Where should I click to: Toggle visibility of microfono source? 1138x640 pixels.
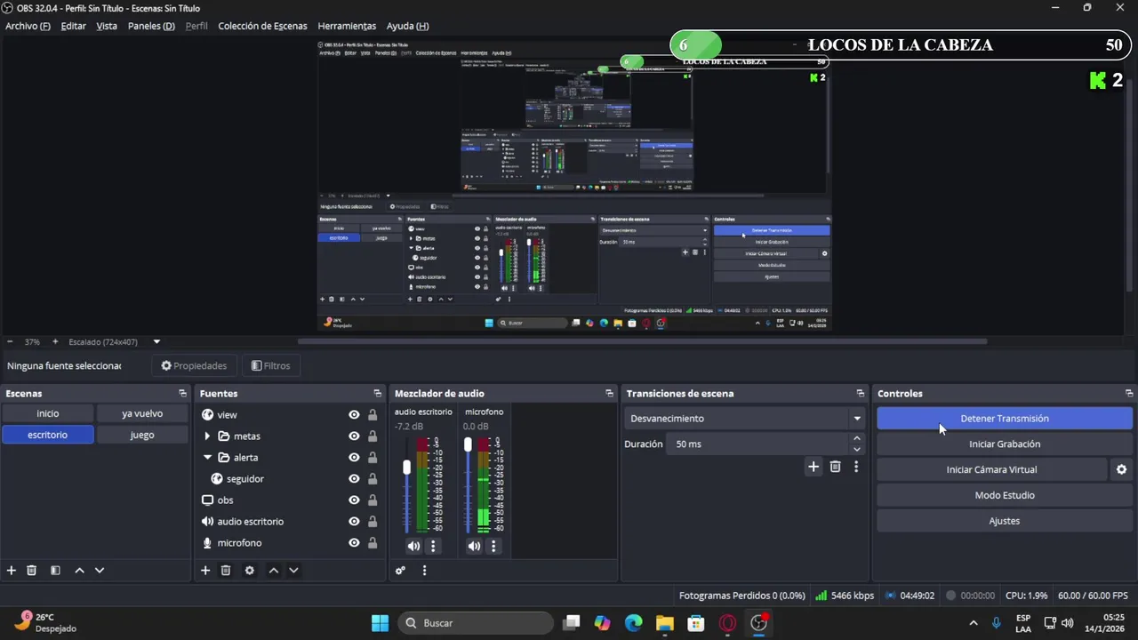[354, 542]
